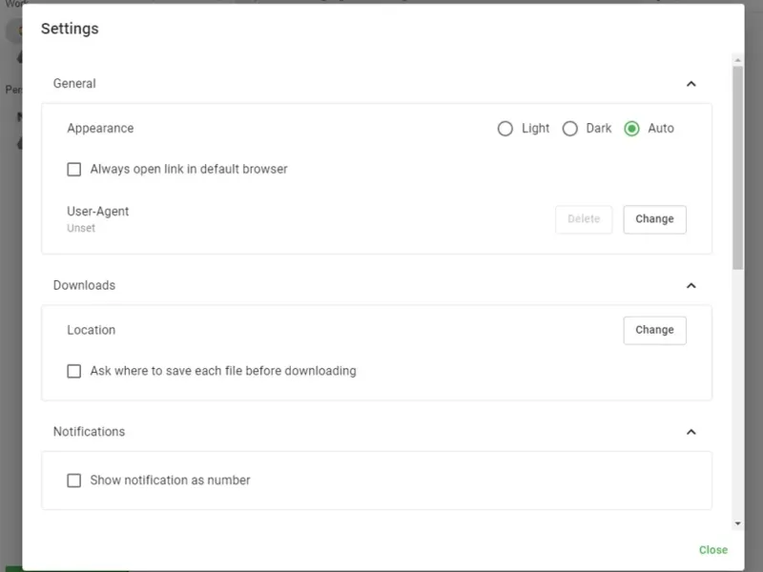Click the settings scrollbar thumb
The height and width of the screenshot is (572, 763).
[x=737, y=167]
